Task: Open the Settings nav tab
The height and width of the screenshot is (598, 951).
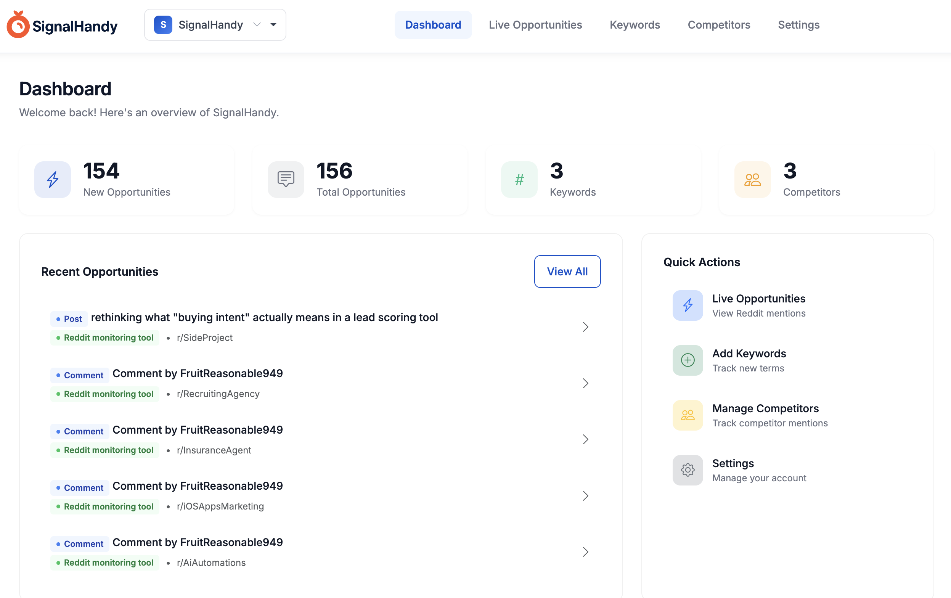Action: (798, 25)
